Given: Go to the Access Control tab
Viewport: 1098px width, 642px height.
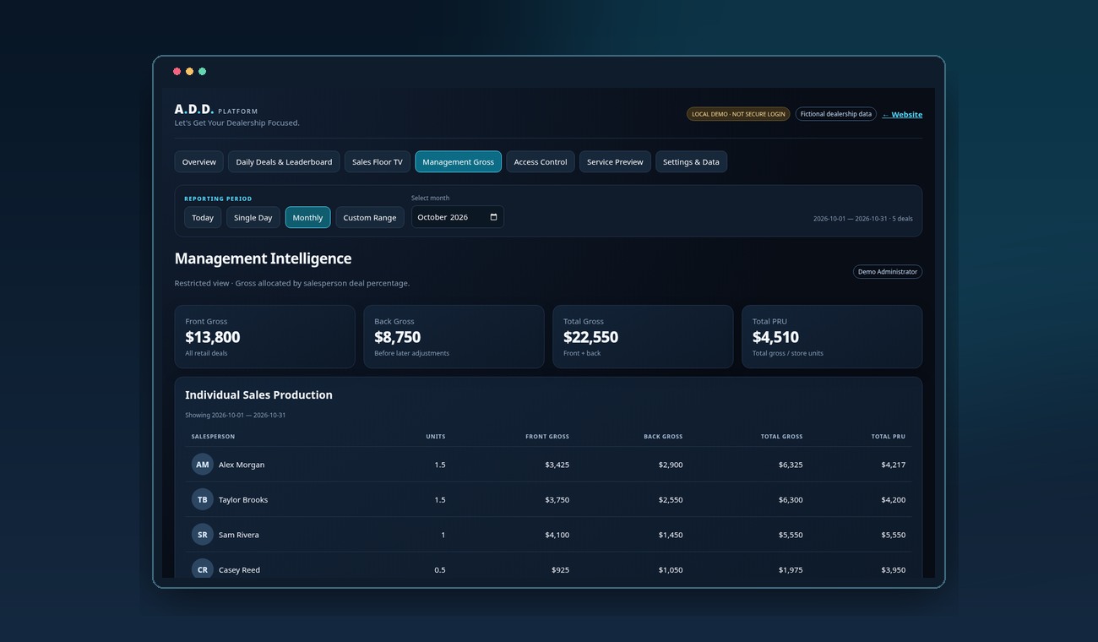Looking at the screenshot, I should tap(541, 161).
